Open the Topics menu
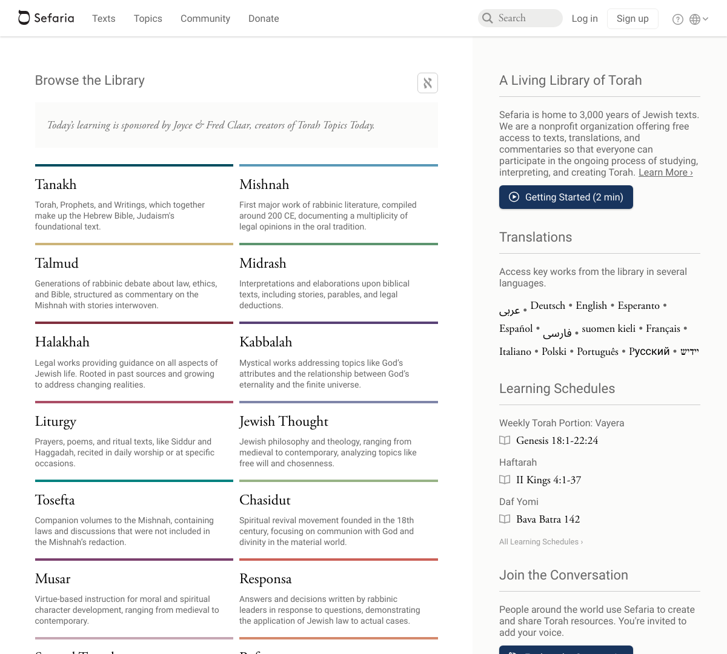The width and height of the screenshot is (727, 654). point(148,19)
